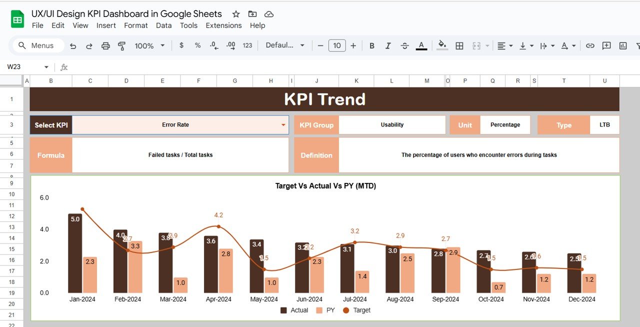The height and width of the screenshot is (327, 640).
Task: Toggle italic formatting
Action: (x=388, y=45)
